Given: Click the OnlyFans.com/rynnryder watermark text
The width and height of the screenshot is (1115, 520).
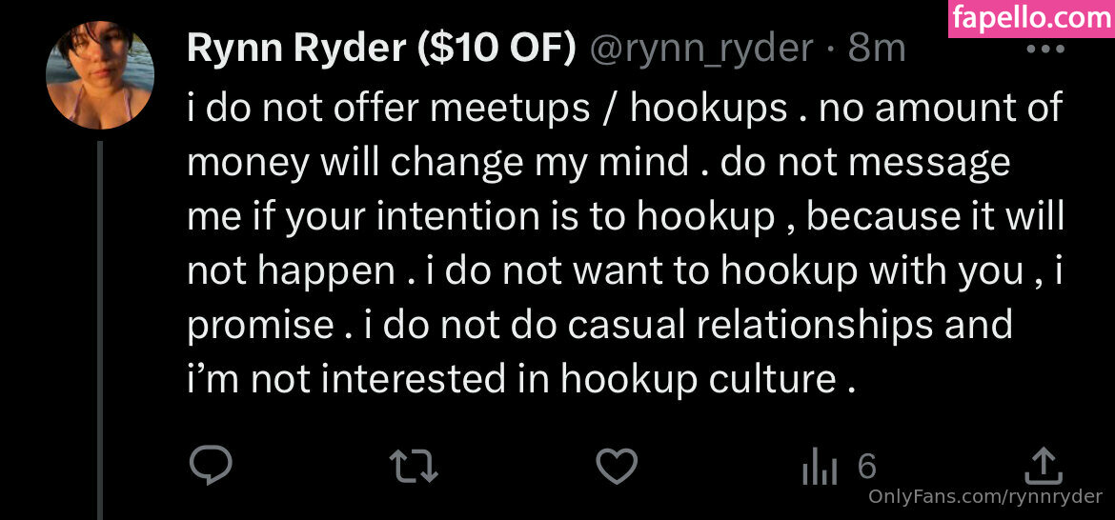Looking at the screenshot, I should click(984, 496).
